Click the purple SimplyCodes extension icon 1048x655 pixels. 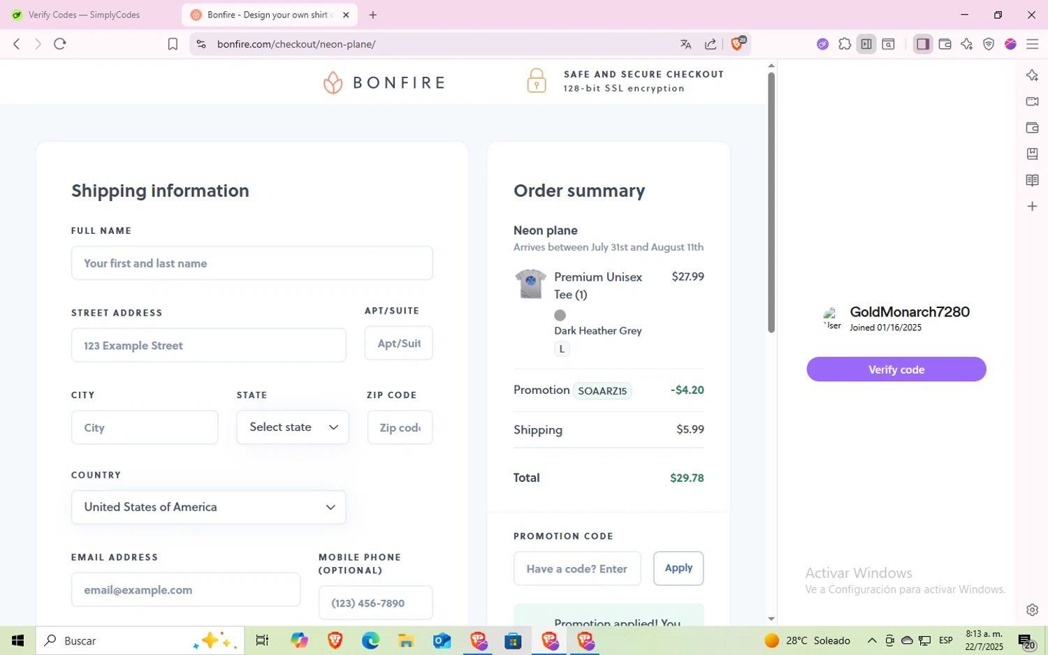click(822, 44)
